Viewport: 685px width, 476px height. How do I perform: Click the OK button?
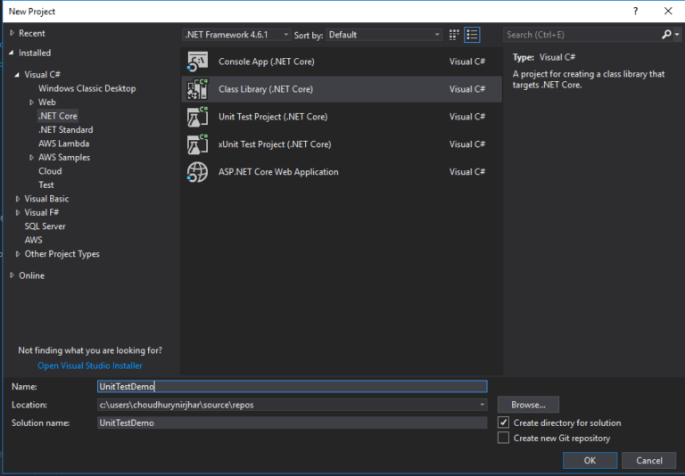(590, 460)
